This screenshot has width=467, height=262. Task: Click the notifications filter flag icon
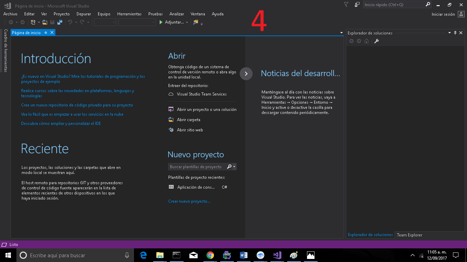pyautogui.click(x=346, y=5)
